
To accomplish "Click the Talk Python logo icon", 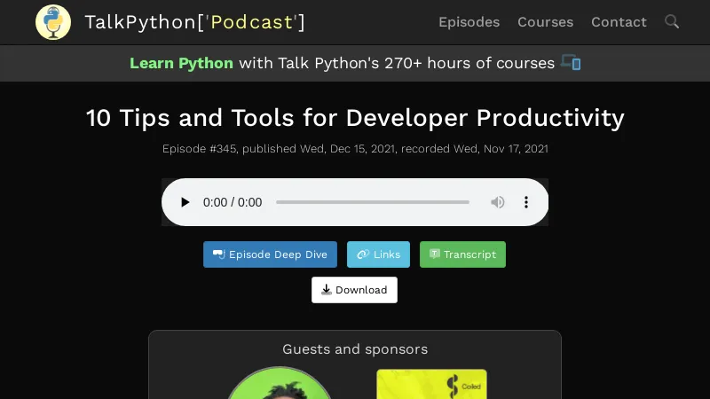I will [53, 22].
